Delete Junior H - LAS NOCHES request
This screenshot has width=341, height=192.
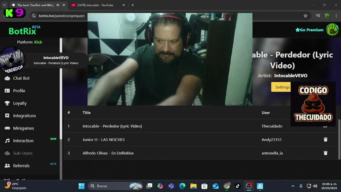326,139
